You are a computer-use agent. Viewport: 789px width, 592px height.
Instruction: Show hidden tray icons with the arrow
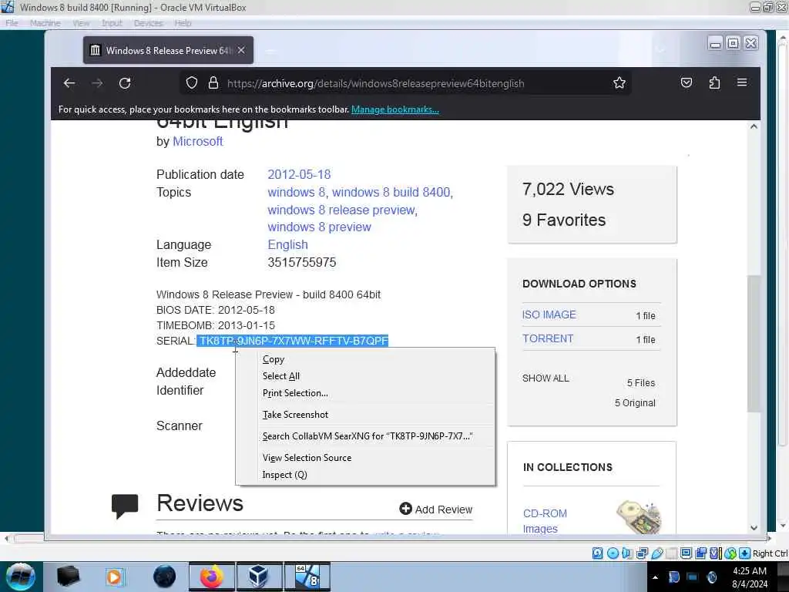[x=655, y=577]
